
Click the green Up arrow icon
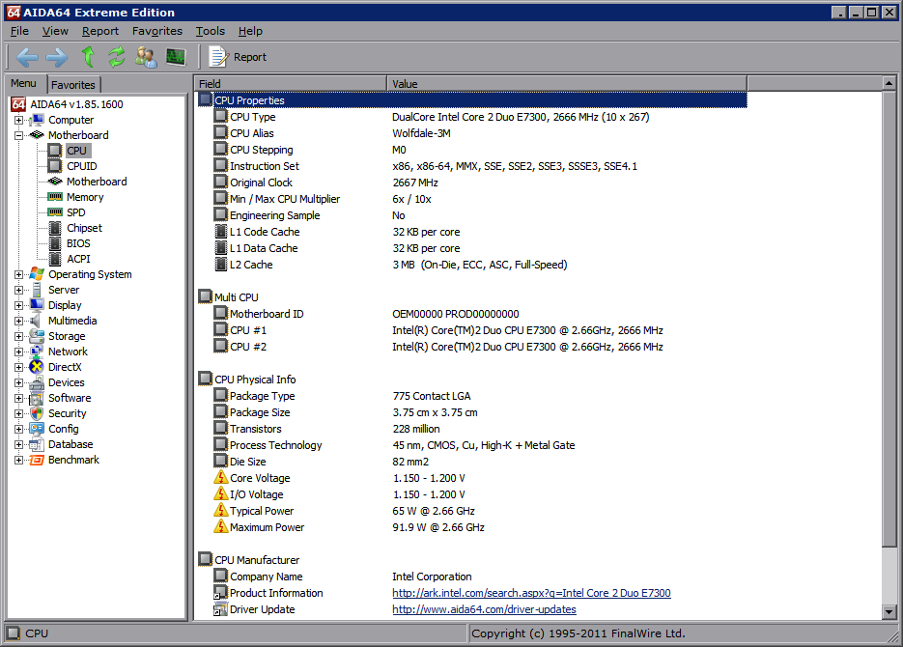(x=88, y=57)
